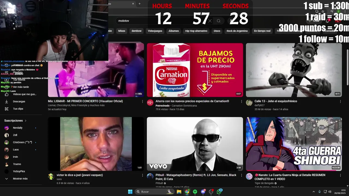Open Calle 13 - John el esquizofrénico title
The width and height of the screenshot is (349, 196).
[x=276, y=101]
